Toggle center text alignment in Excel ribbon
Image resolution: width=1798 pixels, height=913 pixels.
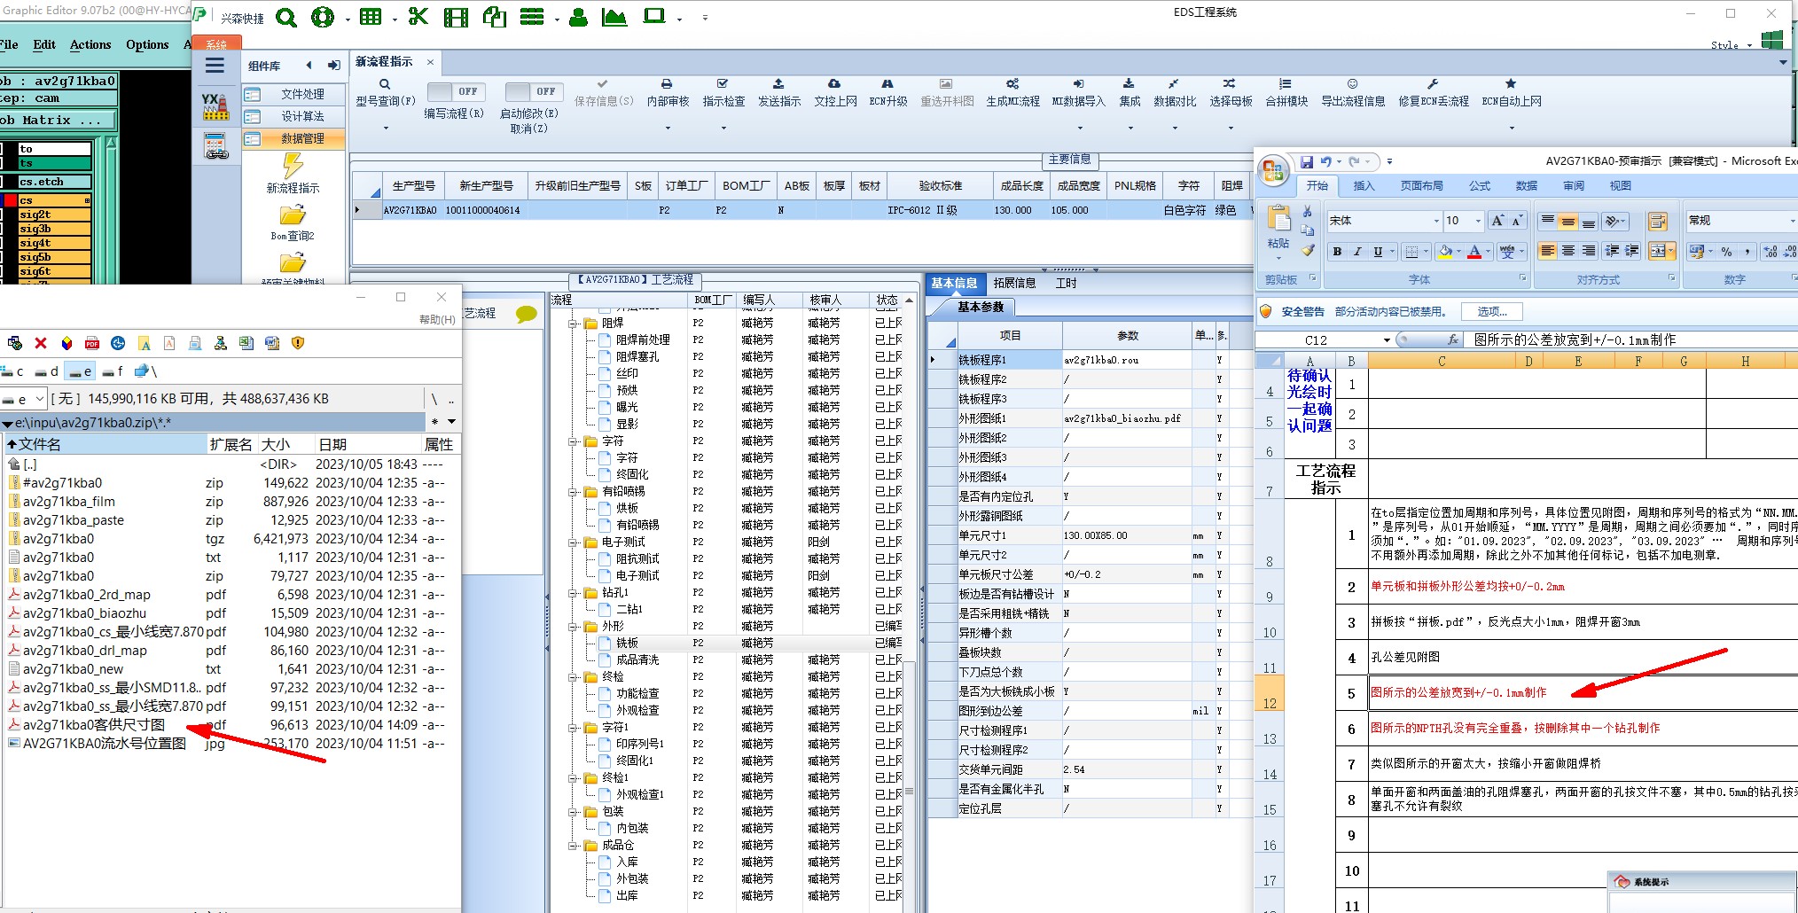[x=1567, y=252]
